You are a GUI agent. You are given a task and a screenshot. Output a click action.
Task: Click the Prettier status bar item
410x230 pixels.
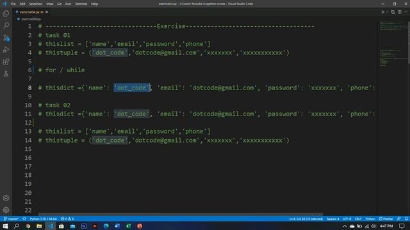click(386, 218)
